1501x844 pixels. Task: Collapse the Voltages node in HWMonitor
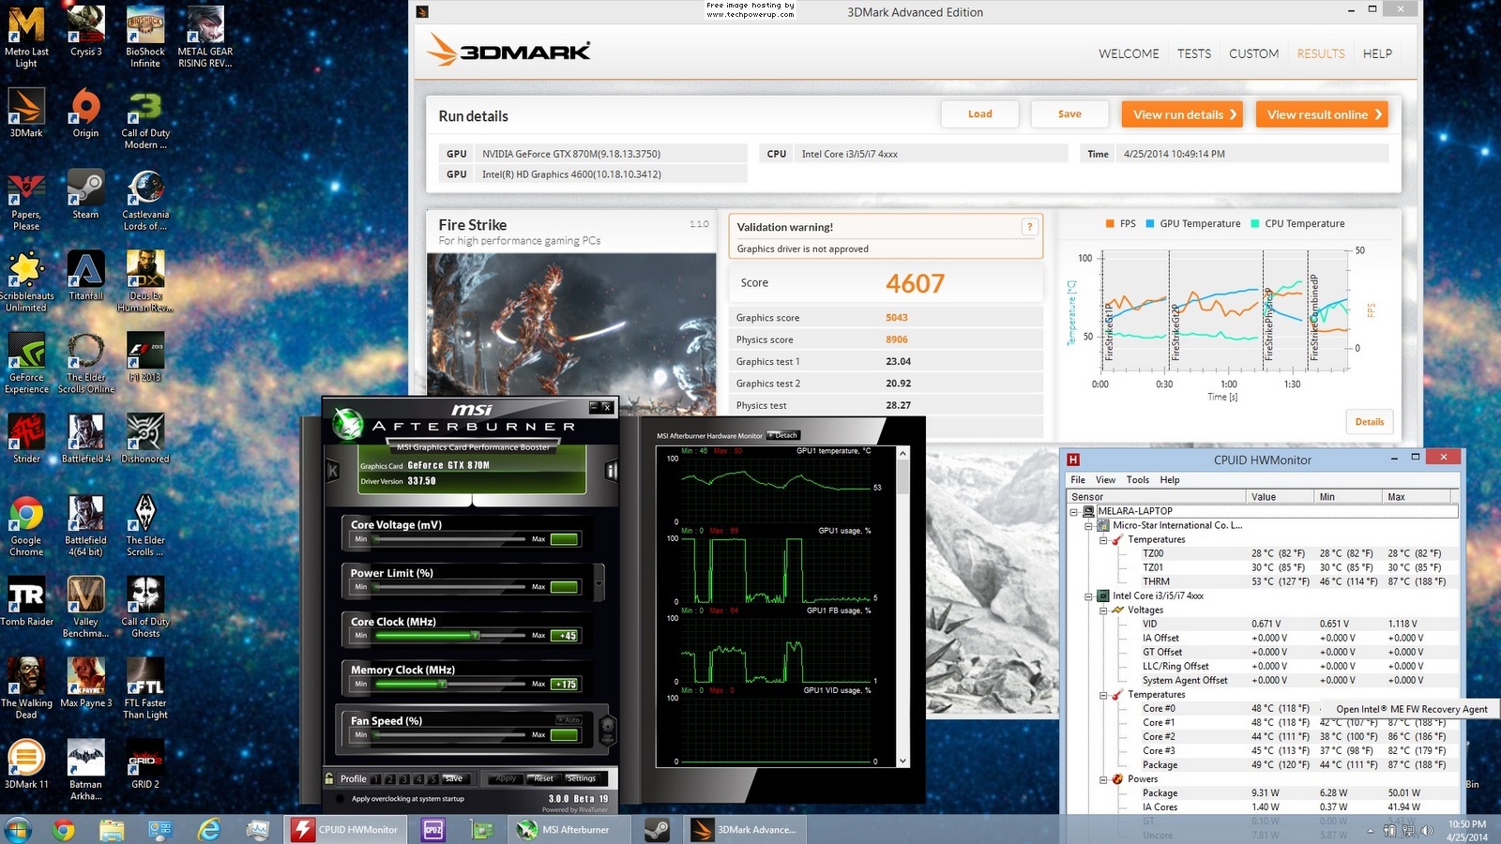1104,610
